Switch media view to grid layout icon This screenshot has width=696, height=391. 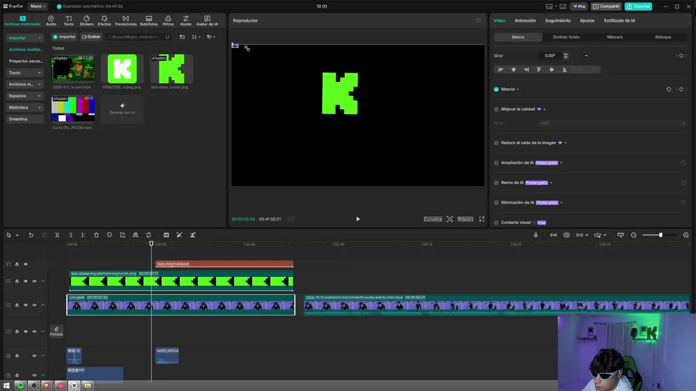pyautogui.click(x=182, y=37)
